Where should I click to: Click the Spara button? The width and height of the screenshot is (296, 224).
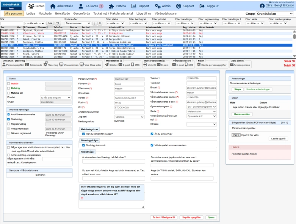coord(211,218)
